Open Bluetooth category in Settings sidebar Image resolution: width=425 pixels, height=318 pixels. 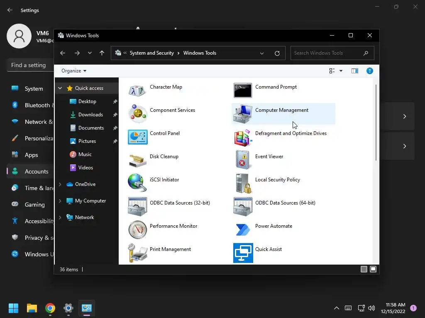[x=30, y=105]
